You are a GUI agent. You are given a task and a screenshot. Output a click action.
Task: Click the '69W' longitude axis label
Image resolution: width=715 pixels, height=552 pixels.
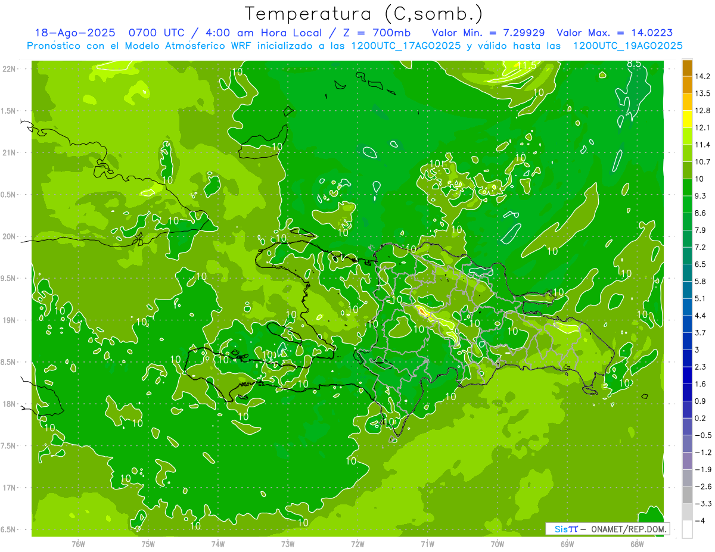[567, 544]
